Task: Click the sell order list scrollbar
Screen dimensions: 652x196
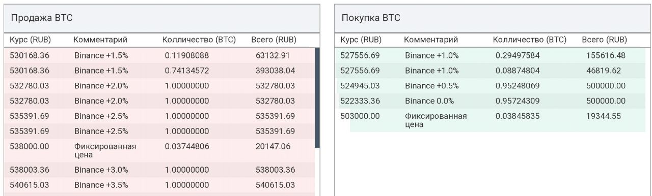Action: (x=317, y=97)
